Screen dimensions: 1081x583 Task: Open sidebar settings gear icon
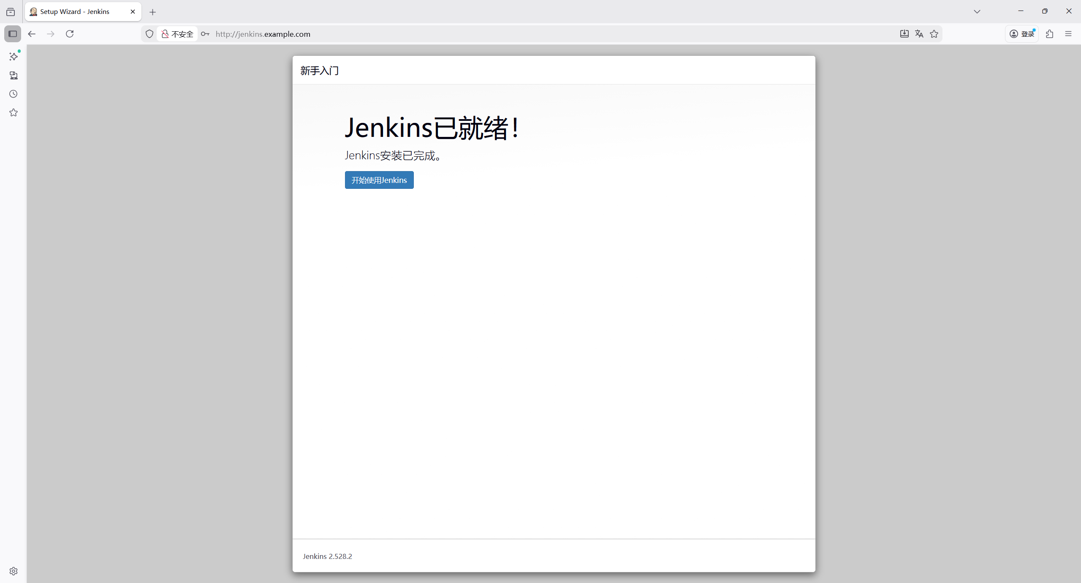tap(14, 571)
